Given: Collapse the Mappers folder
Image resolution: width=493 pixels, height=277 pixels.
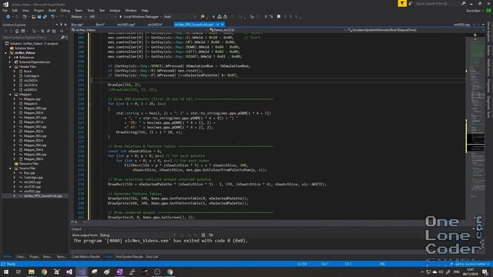Looking at the screenshot, I should (10, 94).
